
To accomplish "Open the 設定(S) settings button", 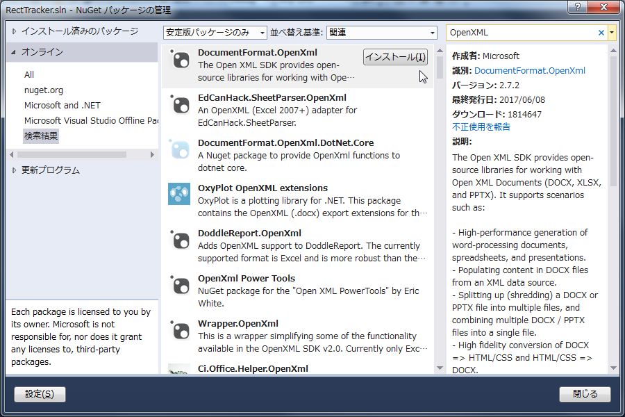I will pos(40,394).
